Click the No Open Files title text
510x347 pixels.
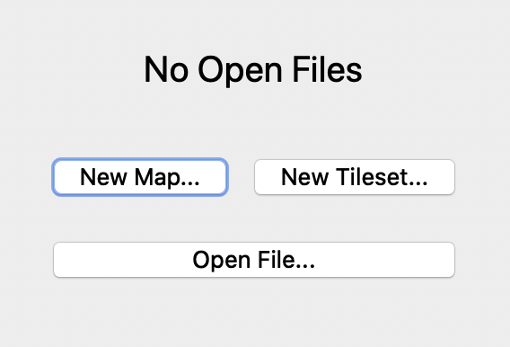click(253, 70)
